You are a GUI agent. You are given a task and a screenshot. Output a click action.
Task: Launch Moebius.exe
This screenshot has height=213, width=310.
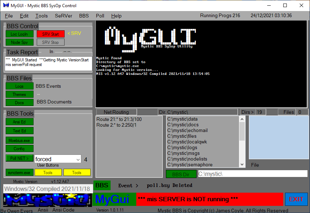point(19,140)
